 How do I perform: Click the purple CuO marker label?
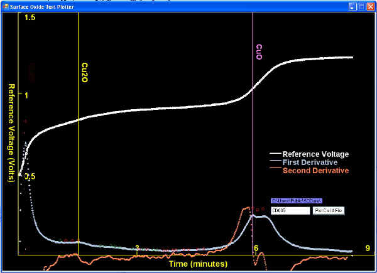[x=260, y=53]
